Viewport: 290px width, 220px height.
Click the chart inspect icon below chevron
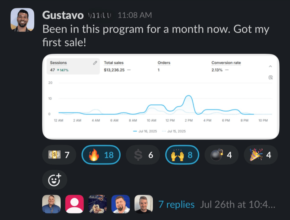270,77
